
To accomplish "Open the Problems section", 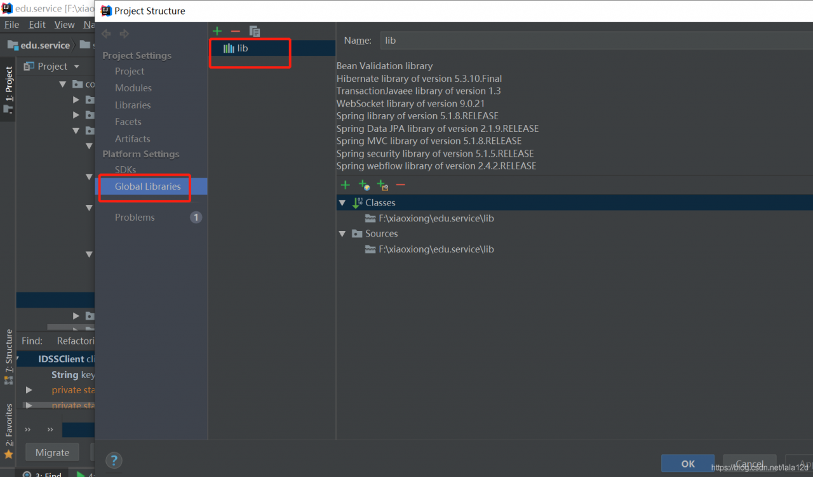I will tap(135, 218).
